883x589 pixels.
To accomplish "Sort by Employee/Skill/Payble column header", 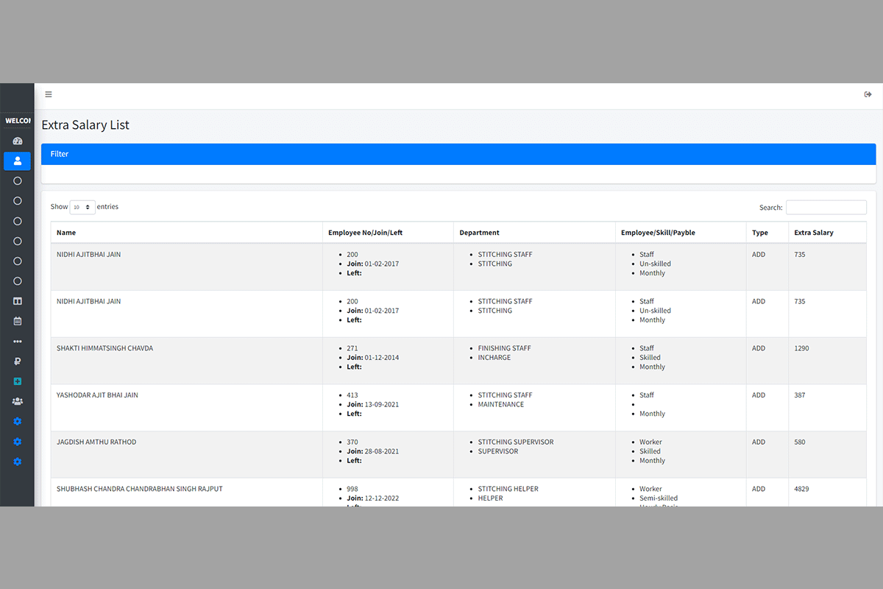I will point(681,233).
